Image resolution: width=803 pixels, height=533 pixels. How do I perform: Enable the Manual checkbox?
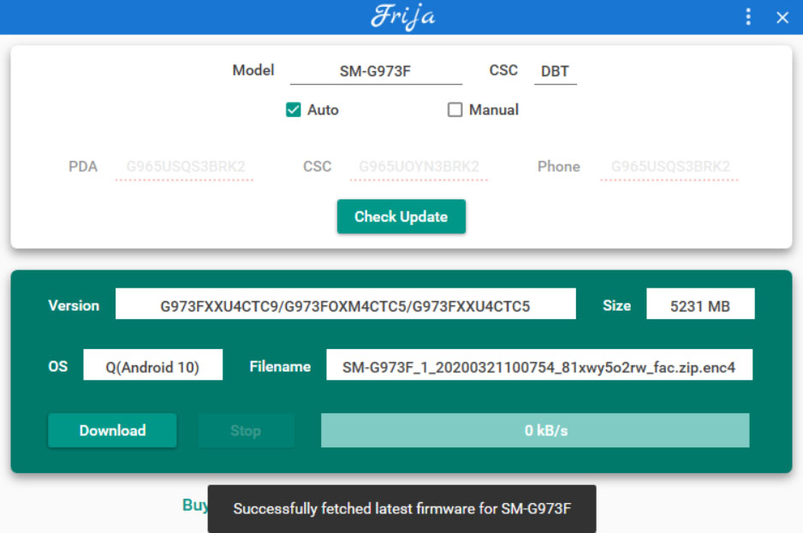pyautogui.click(x=455, y=110)
